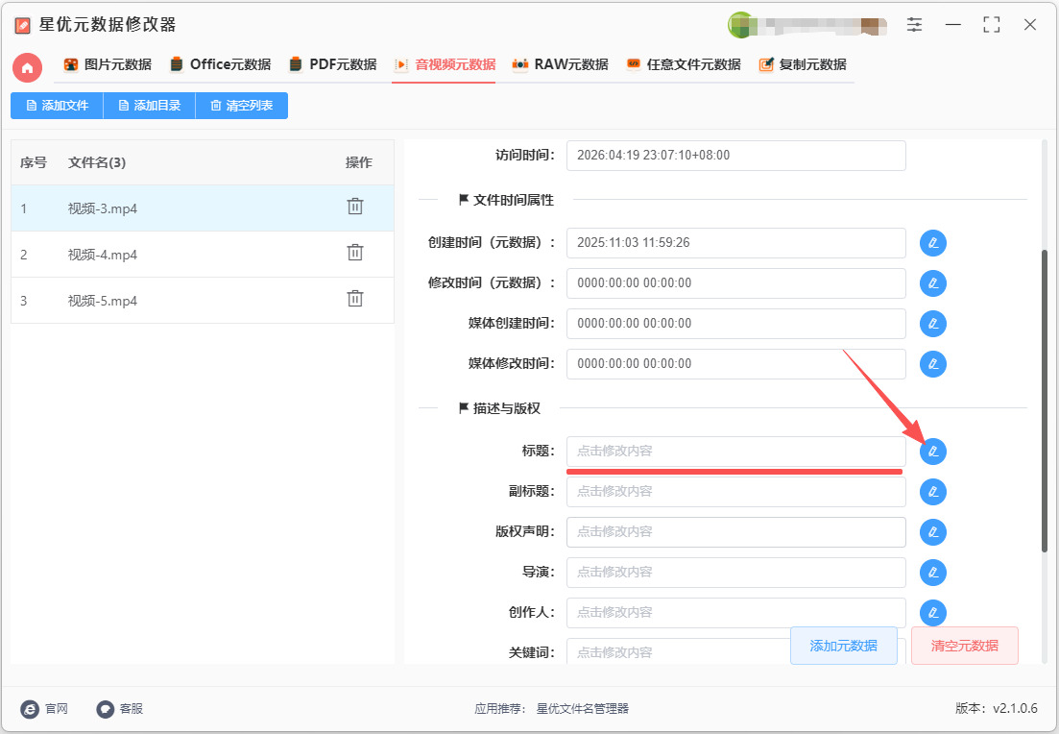Click the 媒体创建时间 input field
The height and width of the screenshot is (734, 1059).
(x=736, y=324)
